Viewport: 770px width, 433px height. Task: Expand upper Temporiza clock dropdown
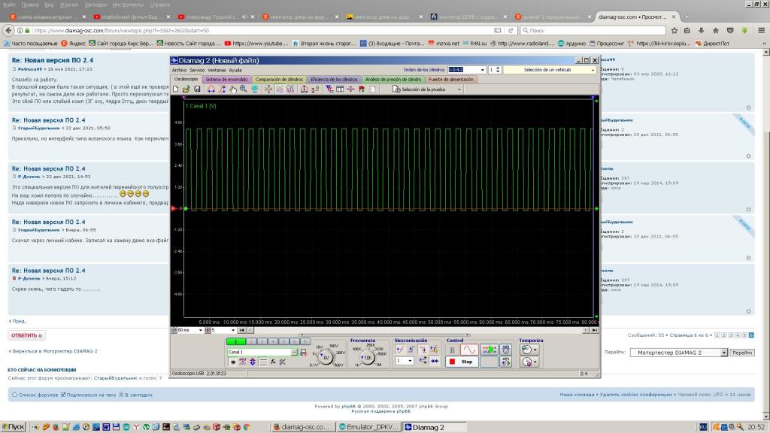tap(535, 350)
